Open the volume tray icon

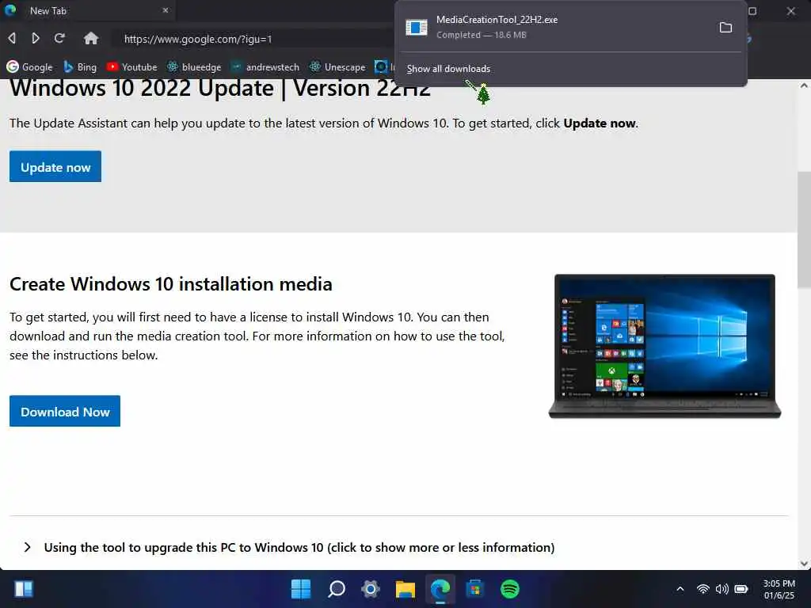[x=722, y=589]
